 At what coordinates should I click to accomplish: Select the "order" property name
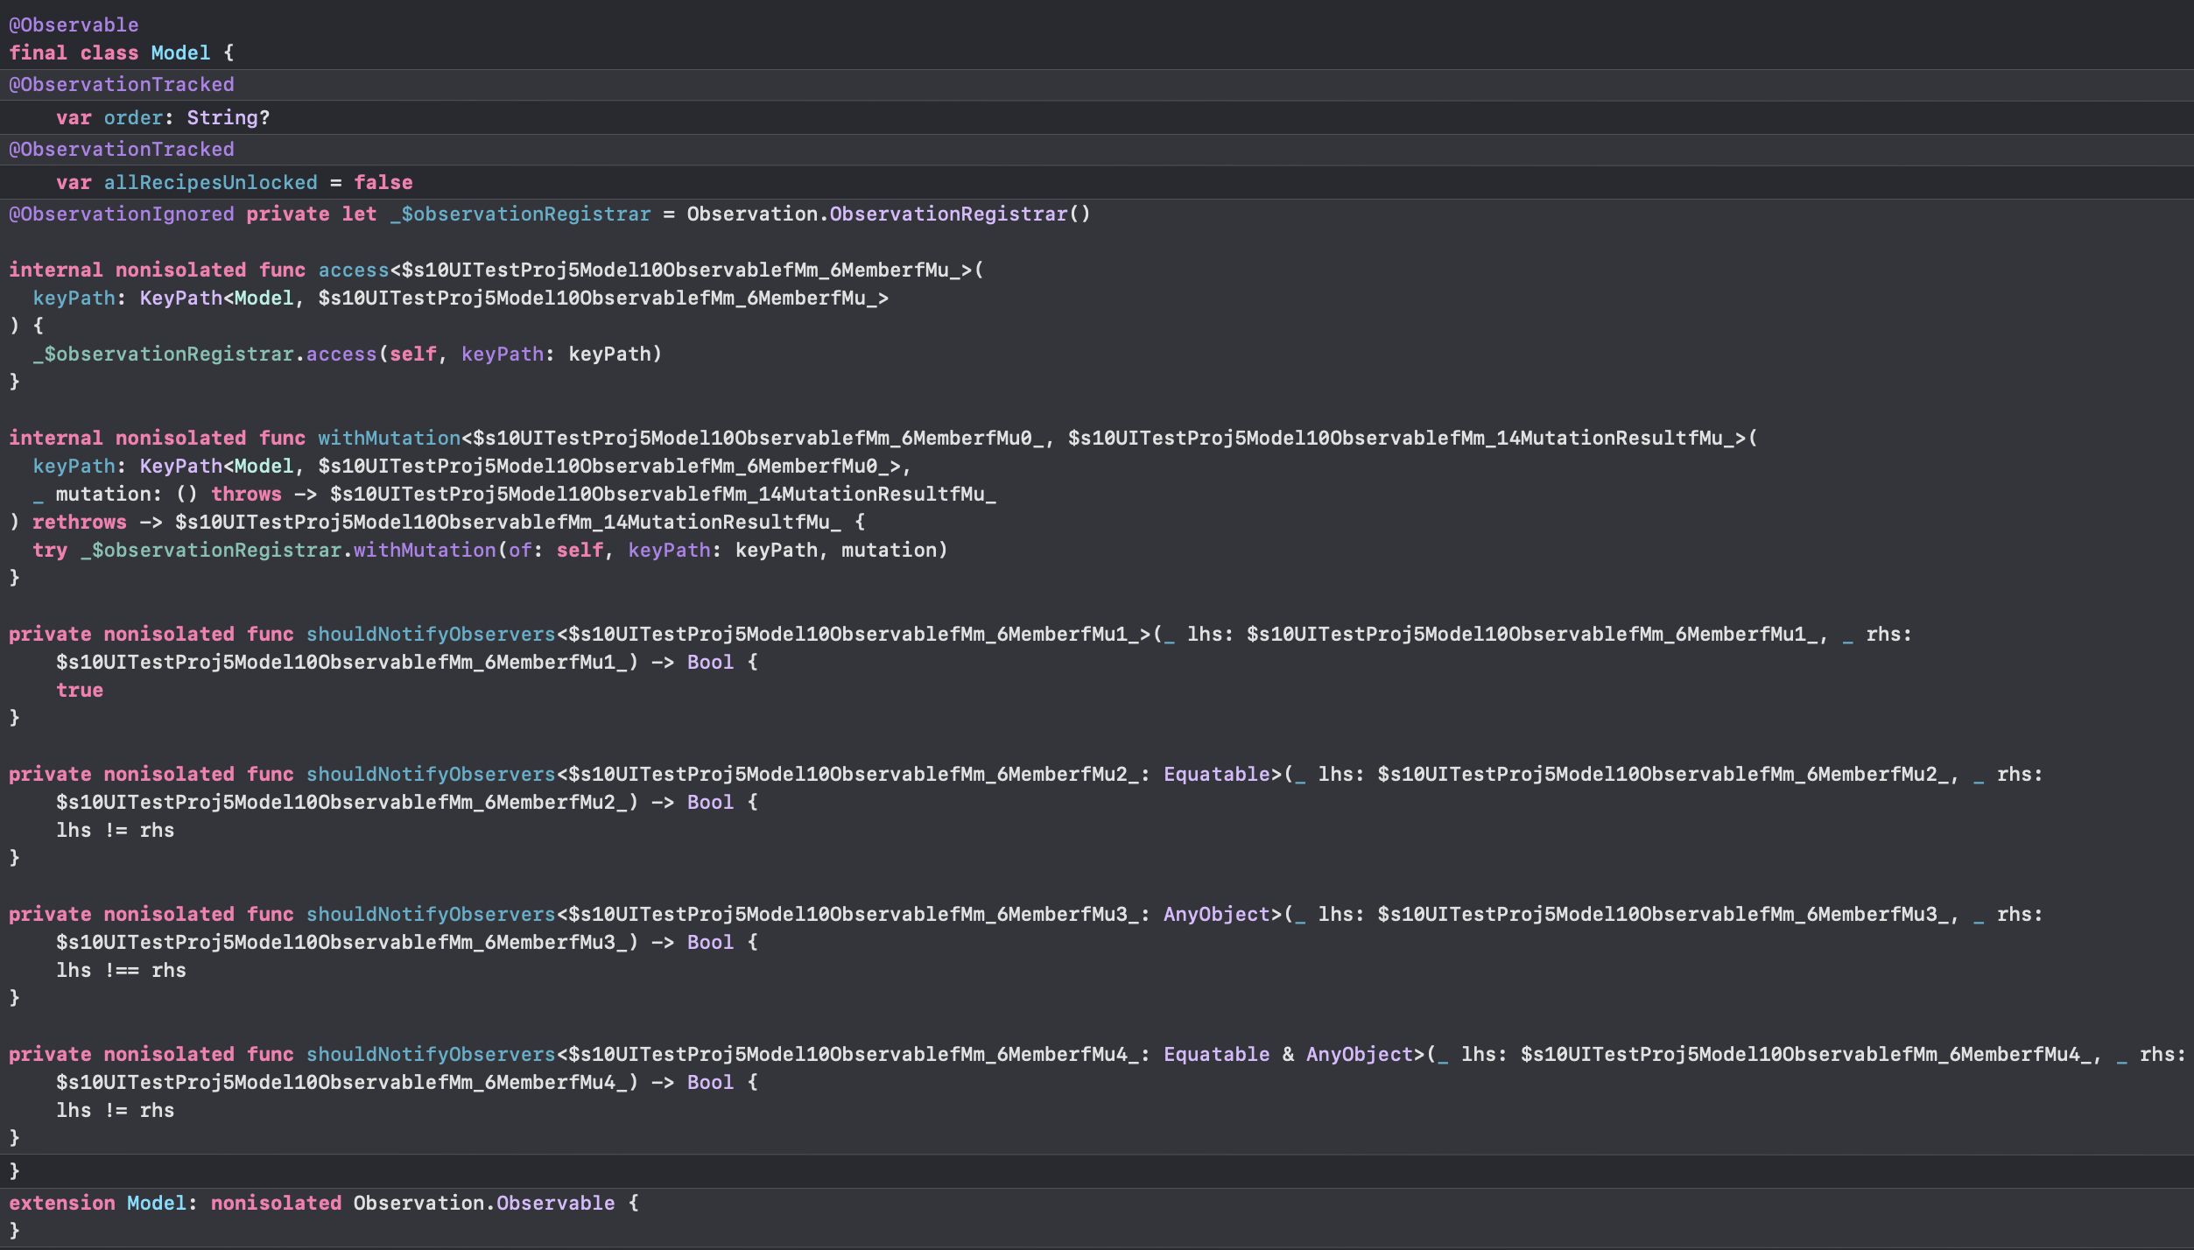pos(133,117)
